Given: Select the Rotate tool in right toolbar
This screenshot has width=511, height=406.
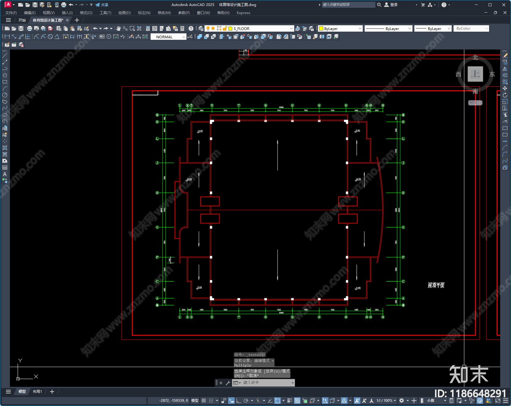Looking at the screenshot, I should coord(505,95).
